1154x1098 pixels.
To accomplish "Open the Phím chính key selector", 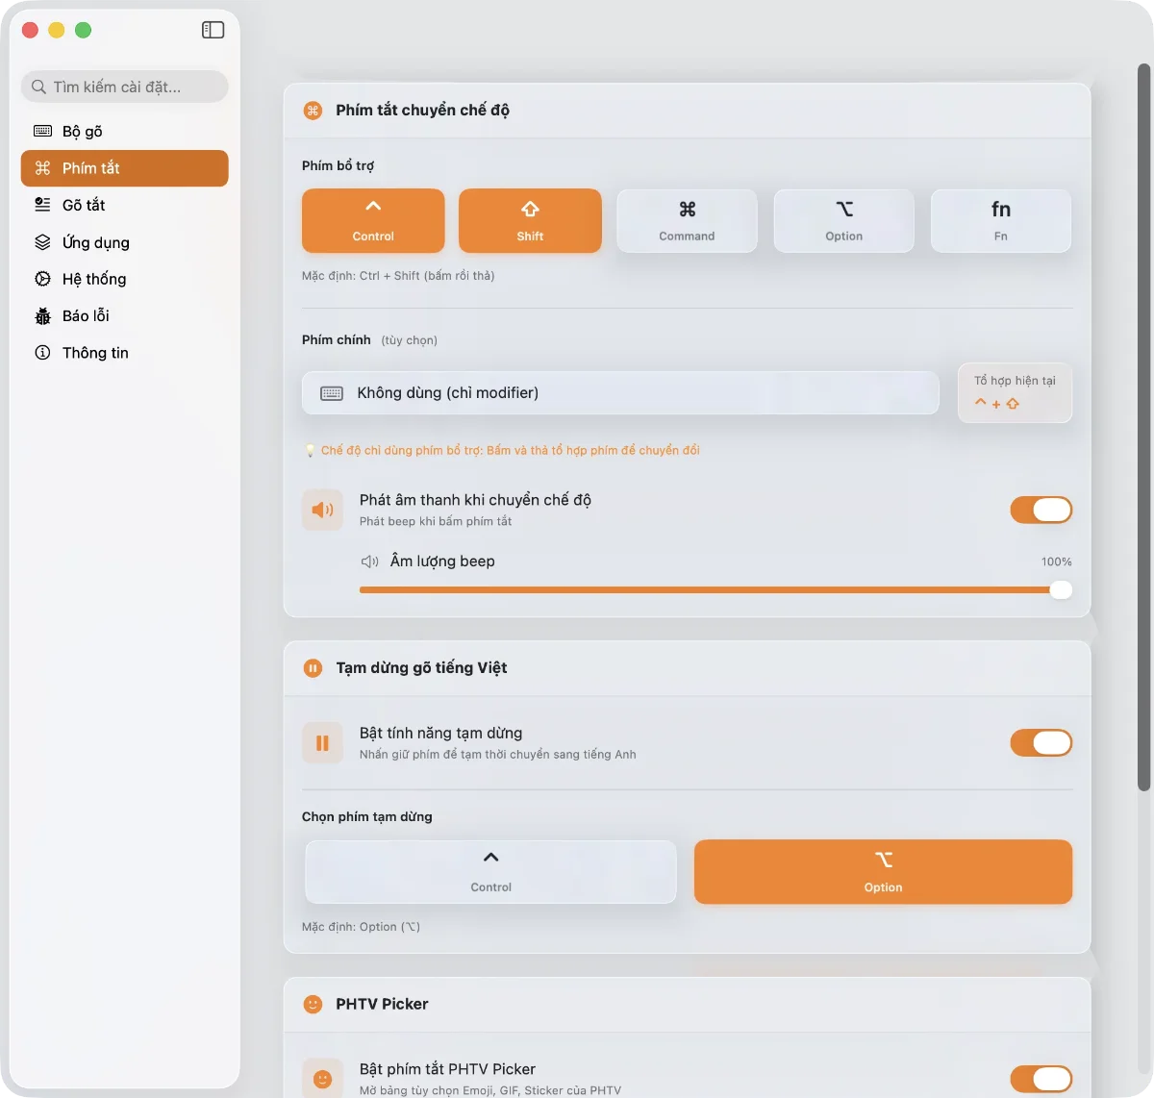I will coord(620,393).
